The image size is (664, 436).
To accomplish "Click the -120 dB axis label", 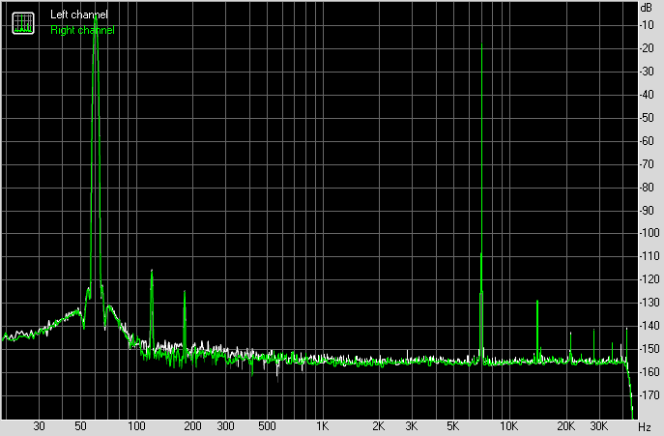I will coord(650,279).
